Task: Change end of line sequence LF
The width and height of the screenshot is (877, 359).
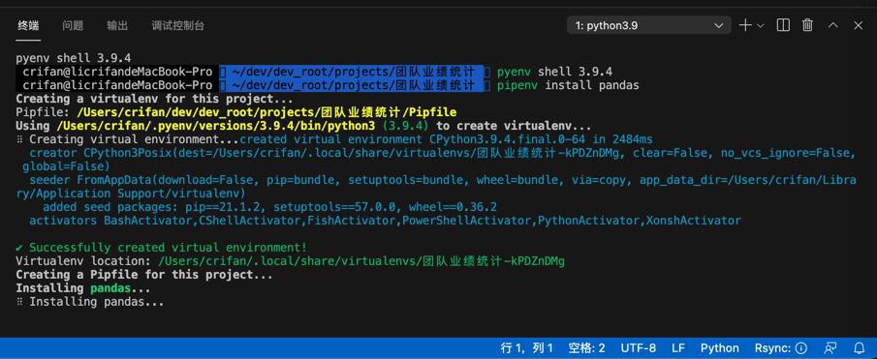Action: [678, 348]
